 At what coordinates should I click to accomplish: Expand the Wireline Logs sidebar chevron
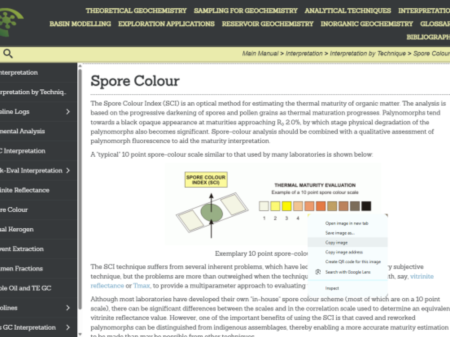[68, 112]
